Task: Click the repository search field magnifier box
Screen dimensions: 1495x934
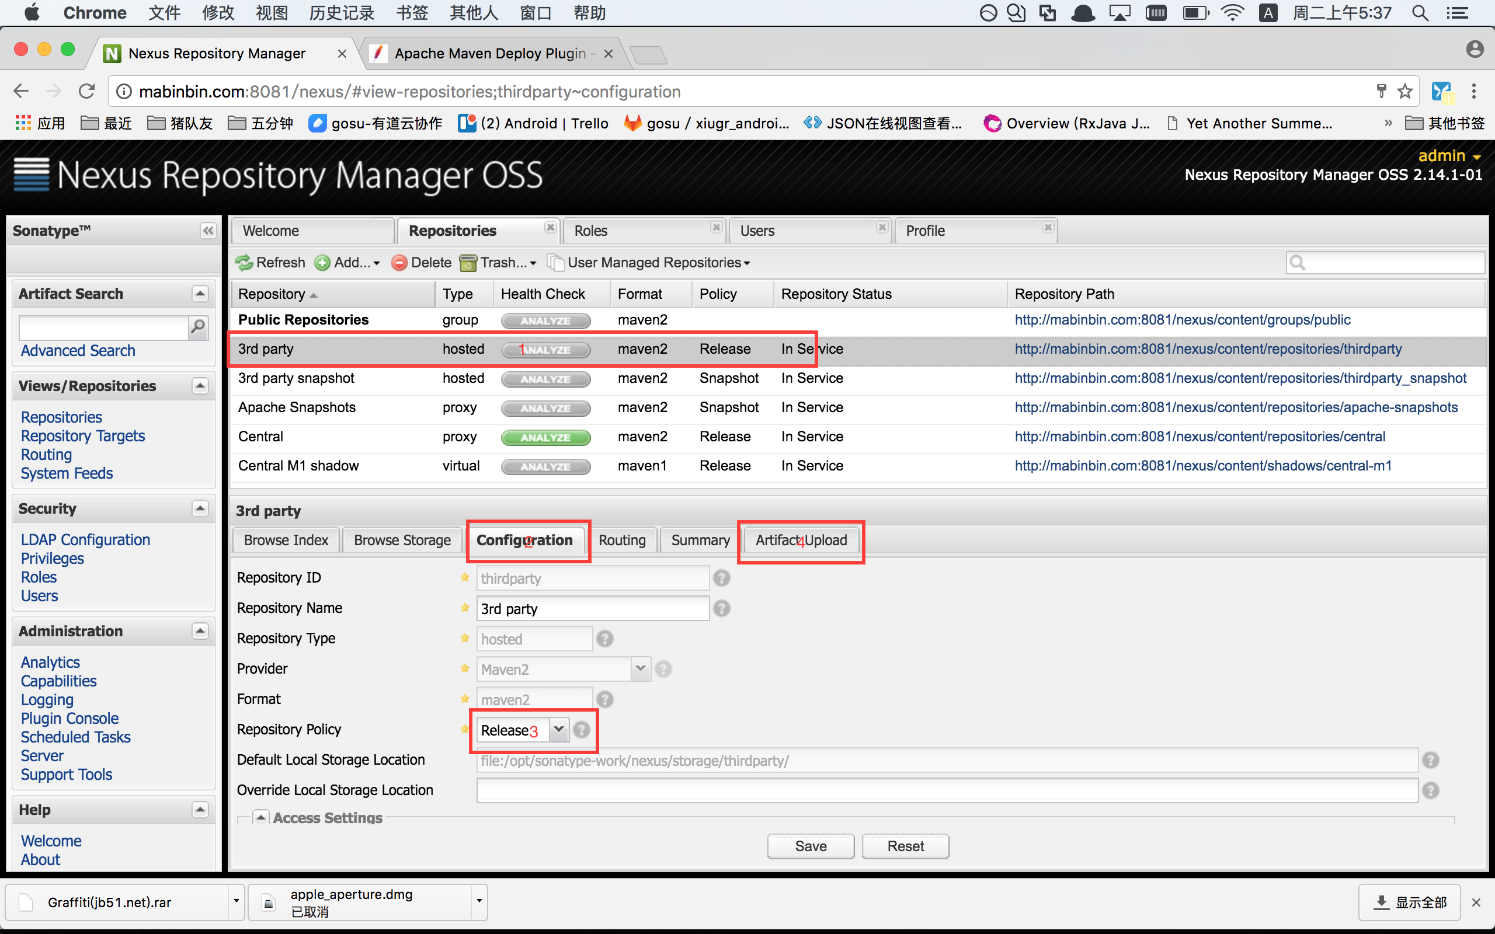Action: tap(1385, 263)
